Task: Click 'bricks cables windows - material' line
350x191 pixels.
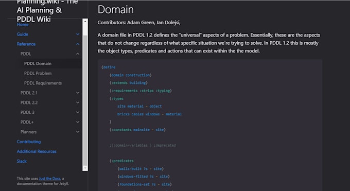Action: coord(150,114)
